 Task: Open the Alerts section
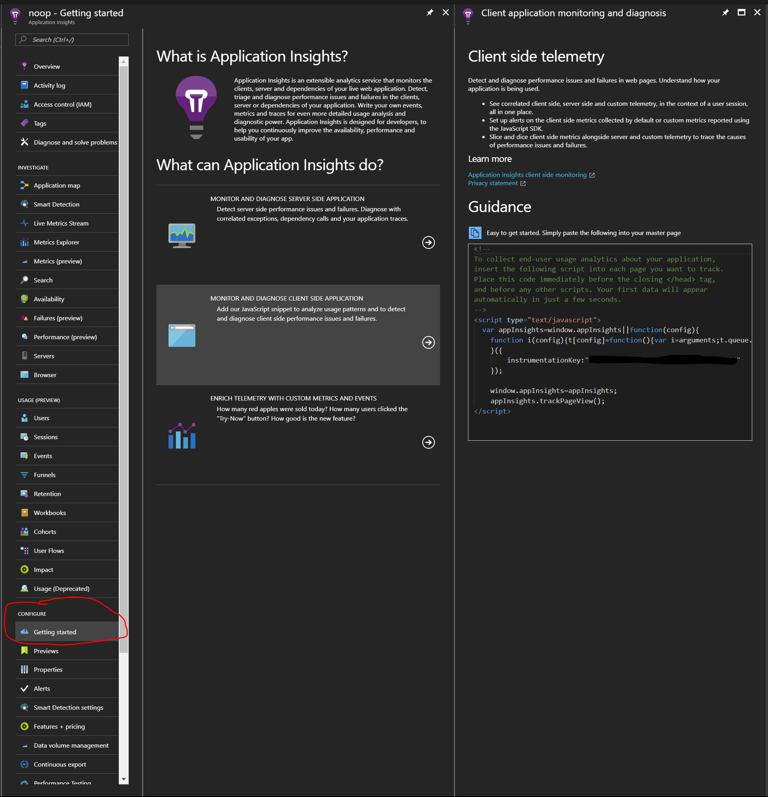[x=41, y=688]
